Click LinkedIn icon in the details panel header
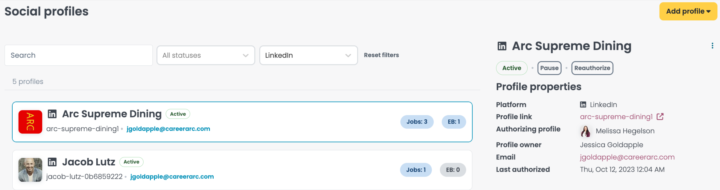Screen dimensions: 720x190 502,46
